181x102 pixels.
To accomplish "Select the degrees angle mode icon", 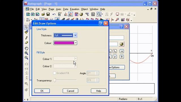I will tap(66, 14).
